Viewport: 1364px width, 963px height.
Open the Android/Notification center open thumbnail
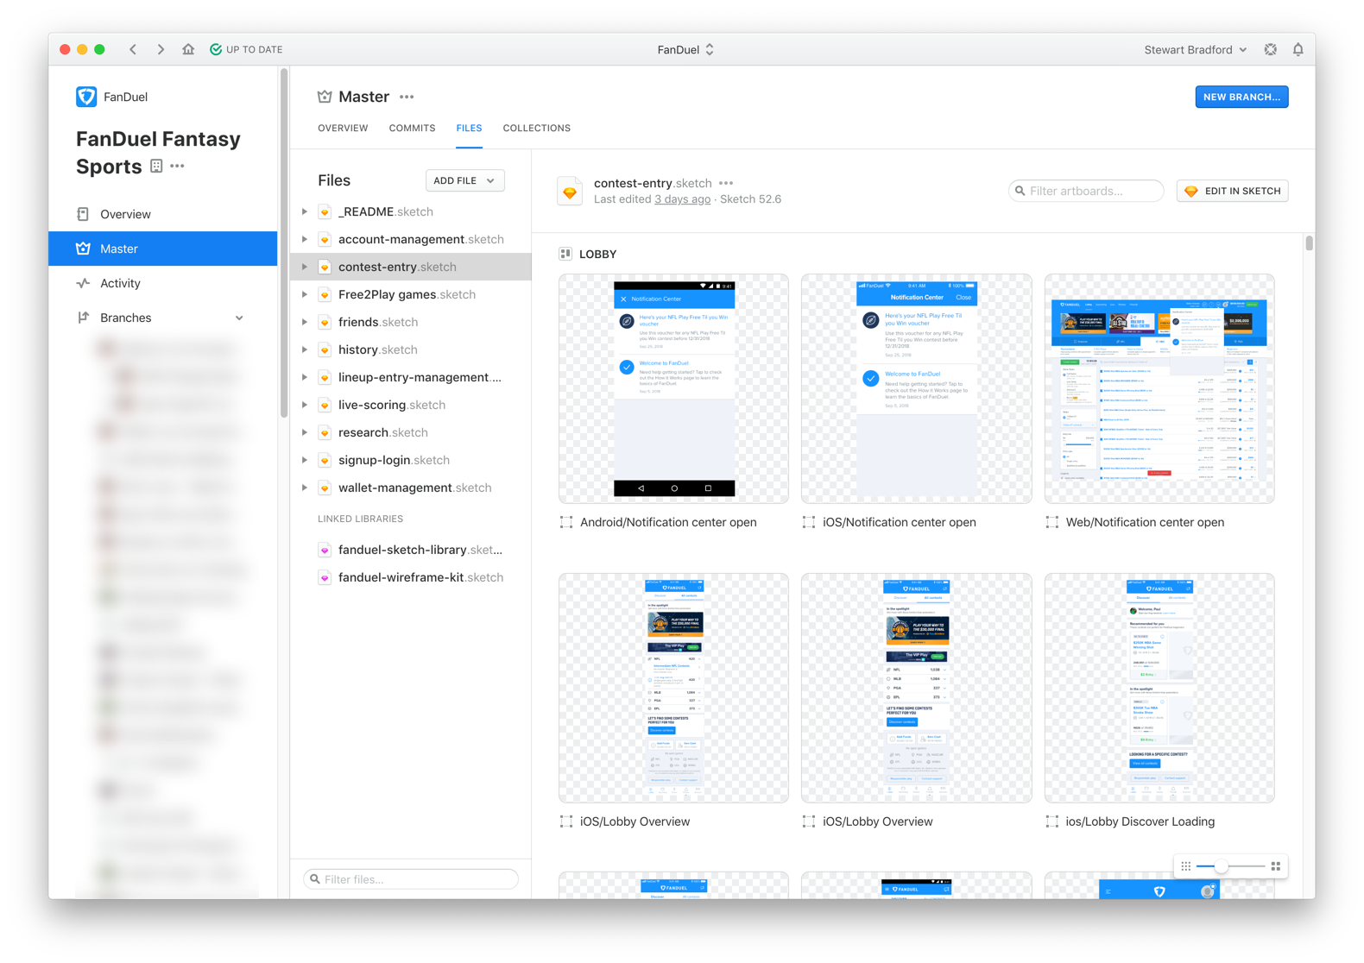tap(673, 389)
